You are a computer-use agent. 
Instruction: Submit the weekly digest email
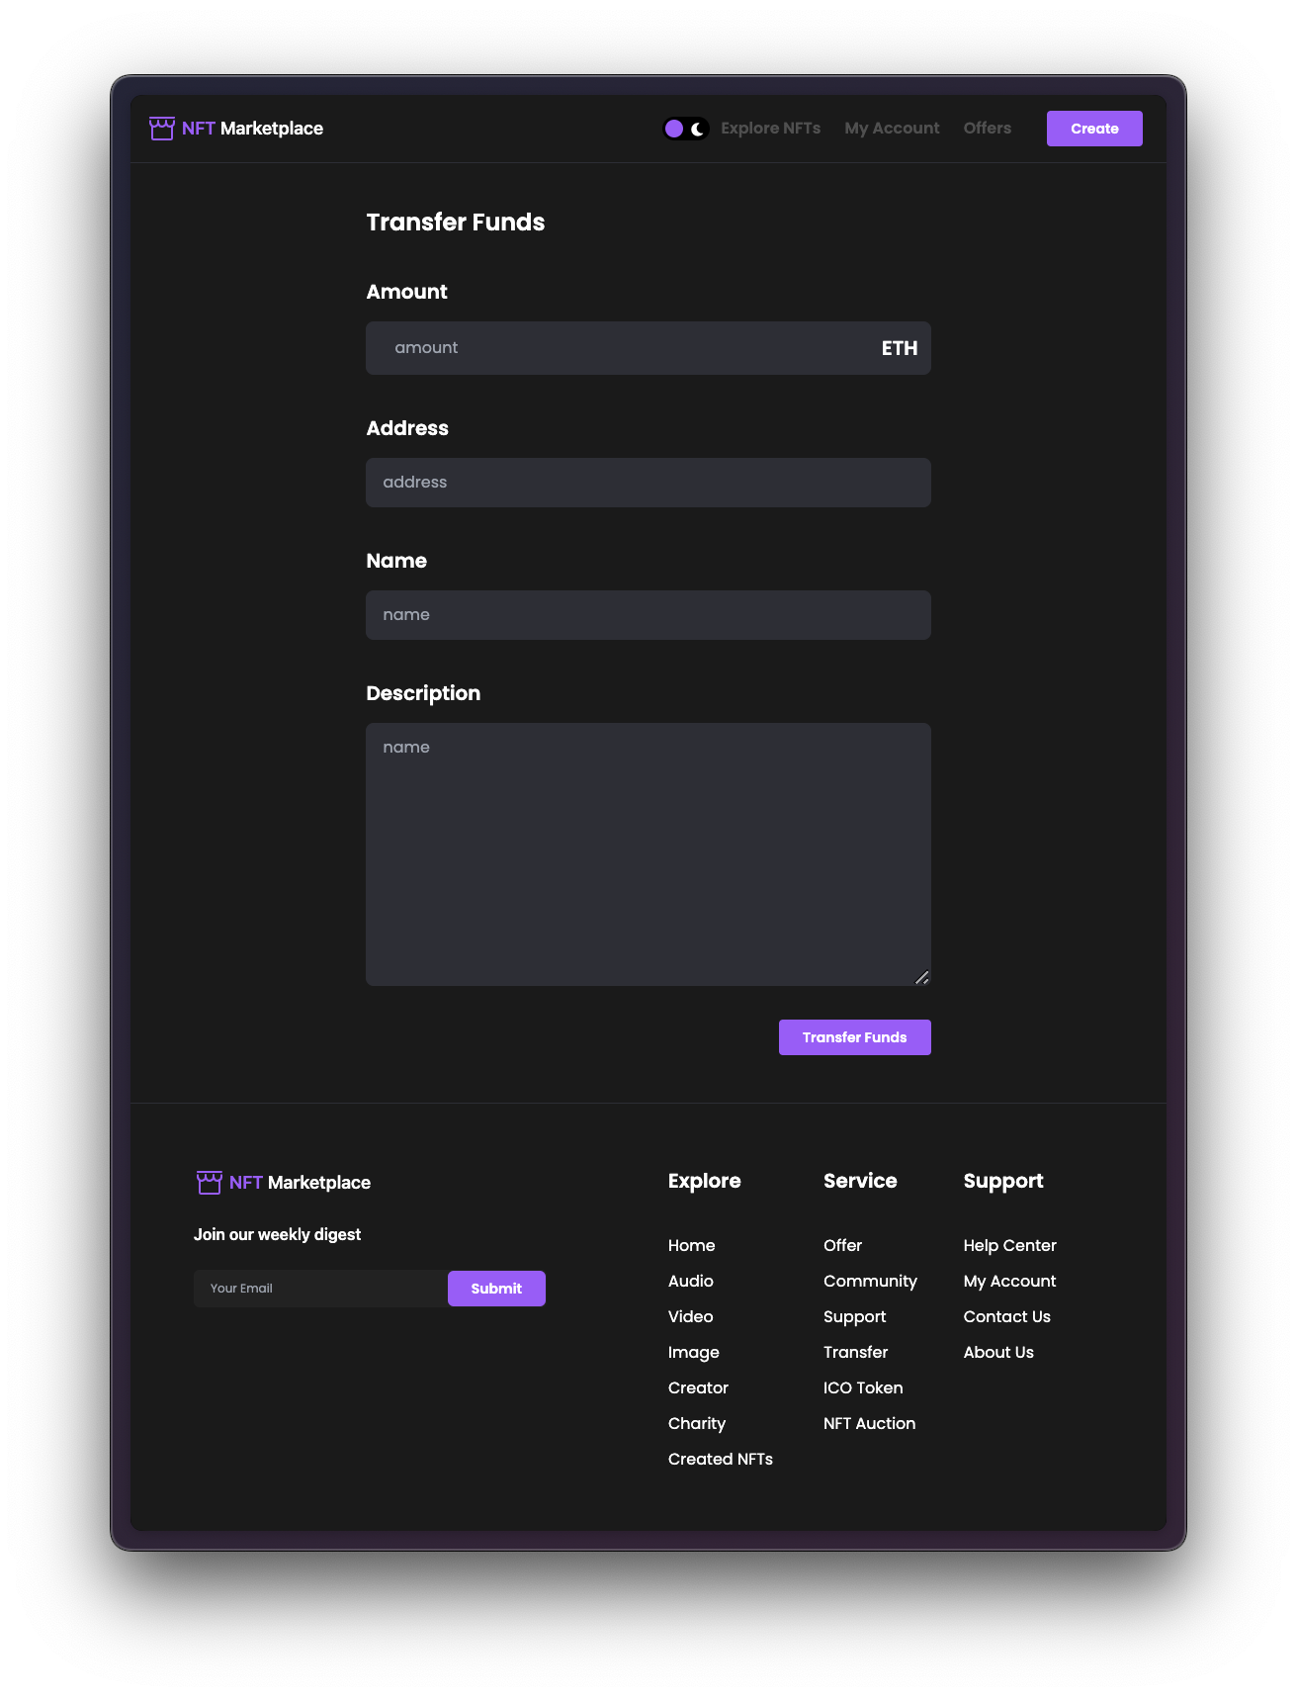tap(496, 1289)
